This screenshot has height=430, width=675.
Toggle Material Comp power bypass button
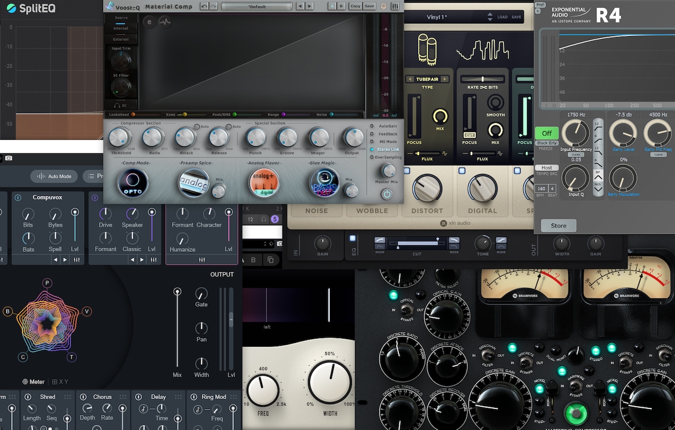(x=386, y=194)
